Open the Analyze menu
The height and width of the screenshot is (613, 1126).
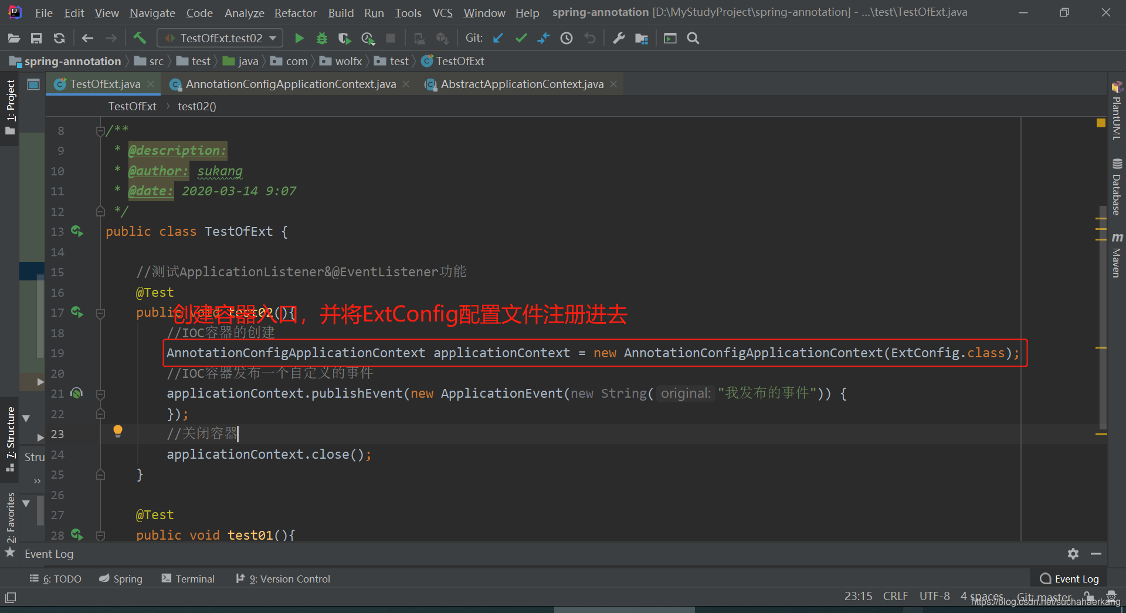(245, 13)
